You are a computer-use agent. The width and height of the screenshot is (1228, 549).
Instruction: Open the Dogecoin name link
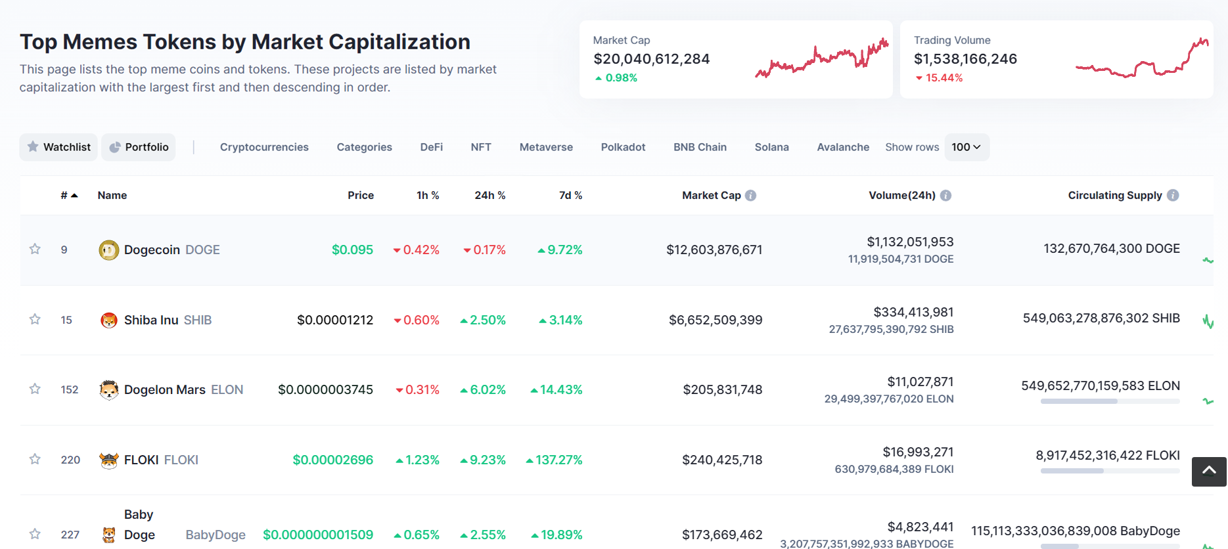pyautogui.click(x=152, y=250)
